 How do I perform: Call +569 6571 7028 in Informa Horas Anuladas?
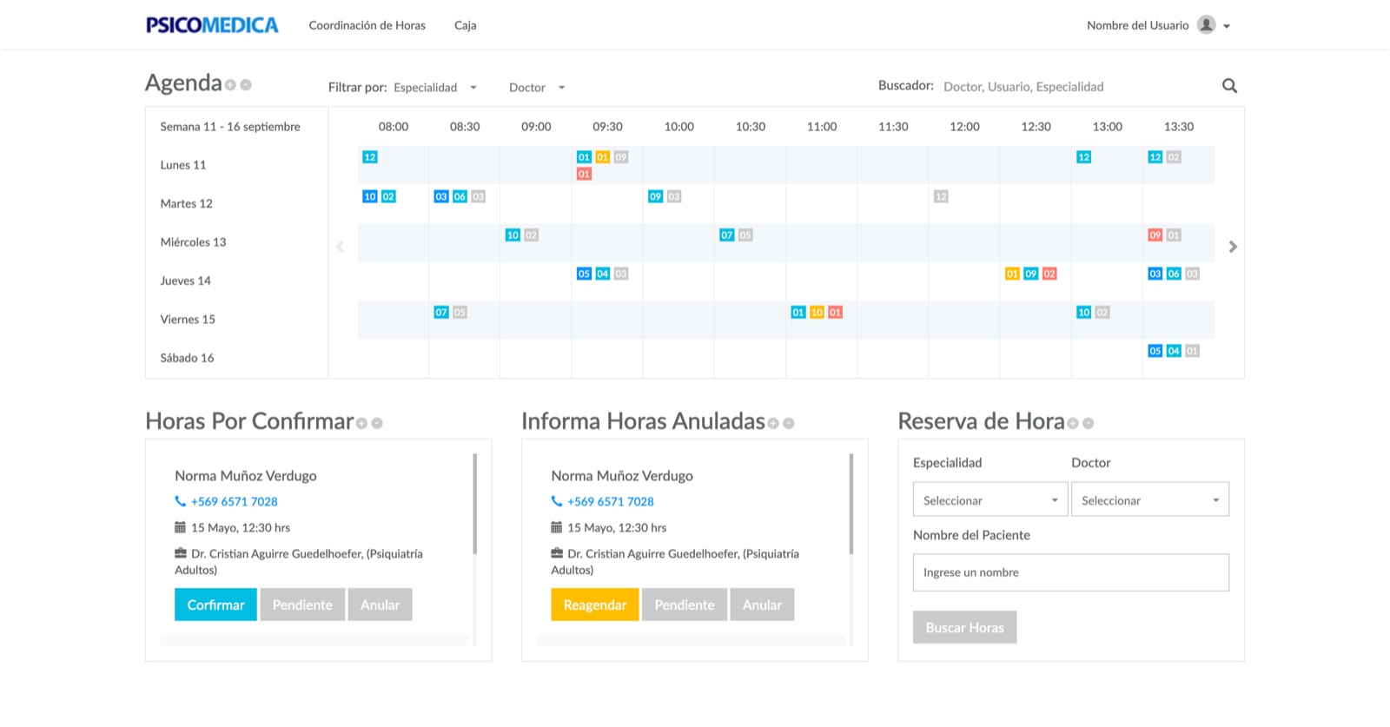click(x=611, y=501)
